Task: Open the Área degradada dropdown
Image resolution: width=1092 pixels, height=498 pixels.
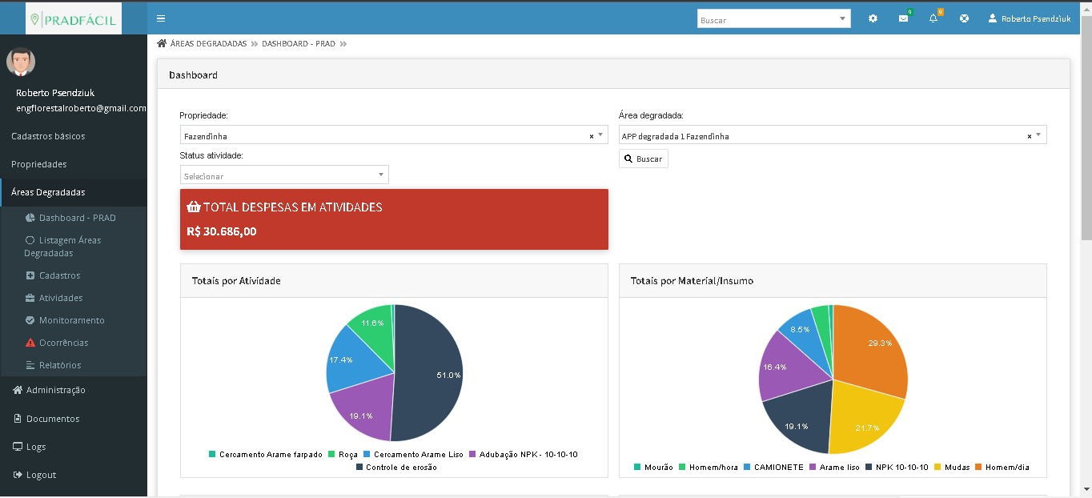Action: 832,136
